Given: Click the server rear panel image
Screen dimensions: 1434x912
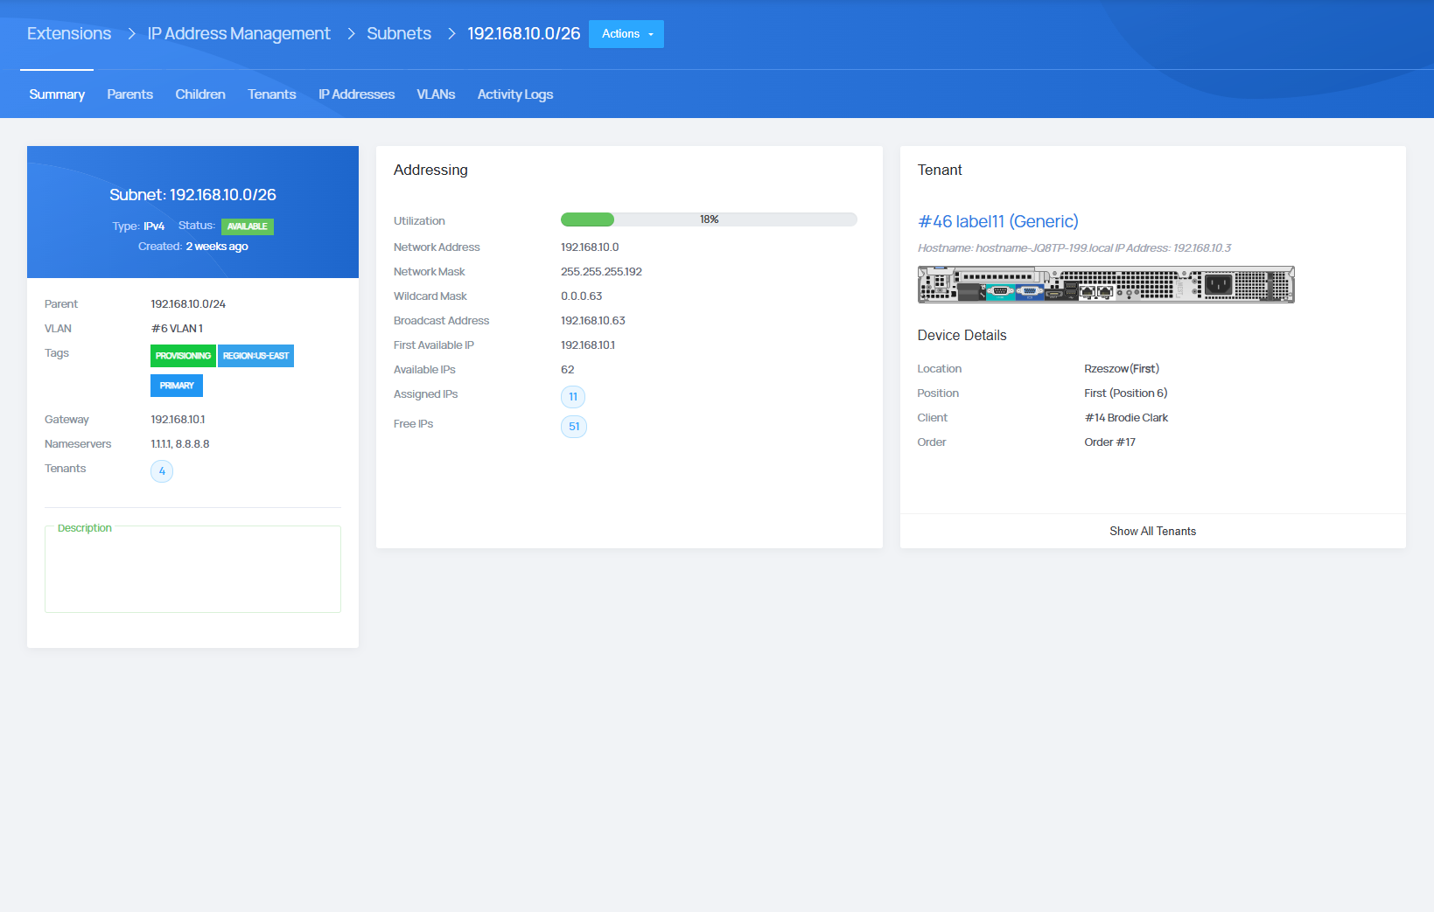Looking at the screenshot, I should pos(1106,284).
